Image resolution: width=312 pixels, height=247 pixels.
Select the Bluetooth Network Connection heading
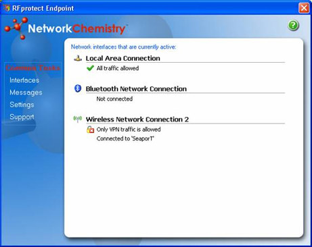click(x=136, y=89)
